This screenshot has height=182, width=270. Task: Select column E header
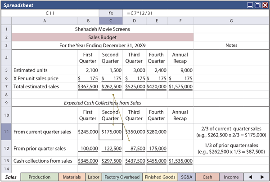(x=157, y=21)
